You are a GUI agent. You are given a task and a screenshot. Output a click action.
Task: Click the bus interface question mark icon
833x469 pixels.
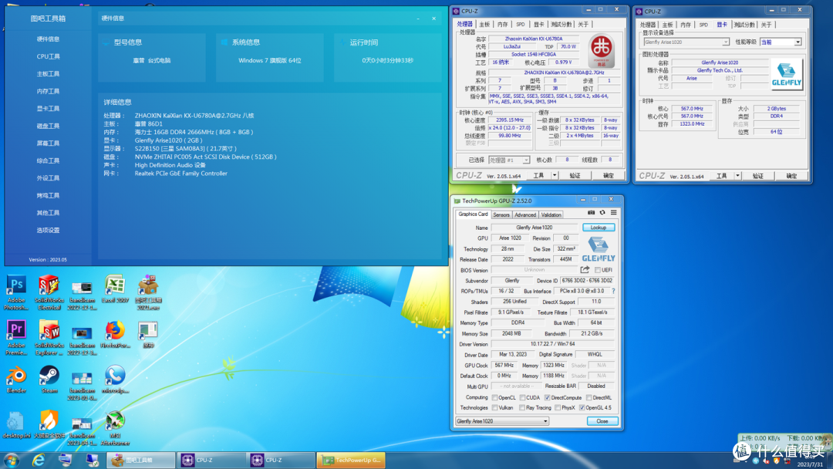(613, 291)
